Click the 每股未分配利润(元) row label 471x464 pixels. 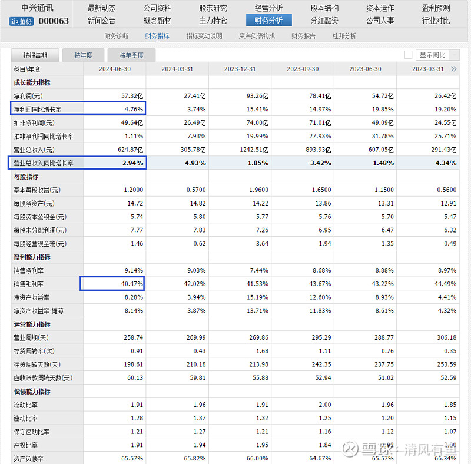(40, 230)
